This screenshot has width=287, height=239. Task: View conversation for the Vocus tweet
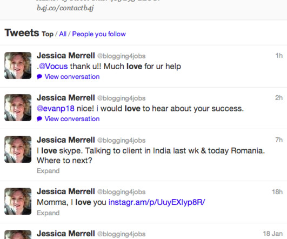[72, 77]
